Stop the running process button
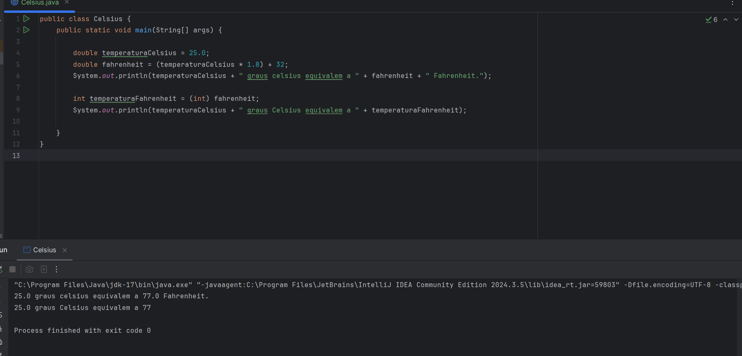This screenshot has width=742, height=356. 12,269
